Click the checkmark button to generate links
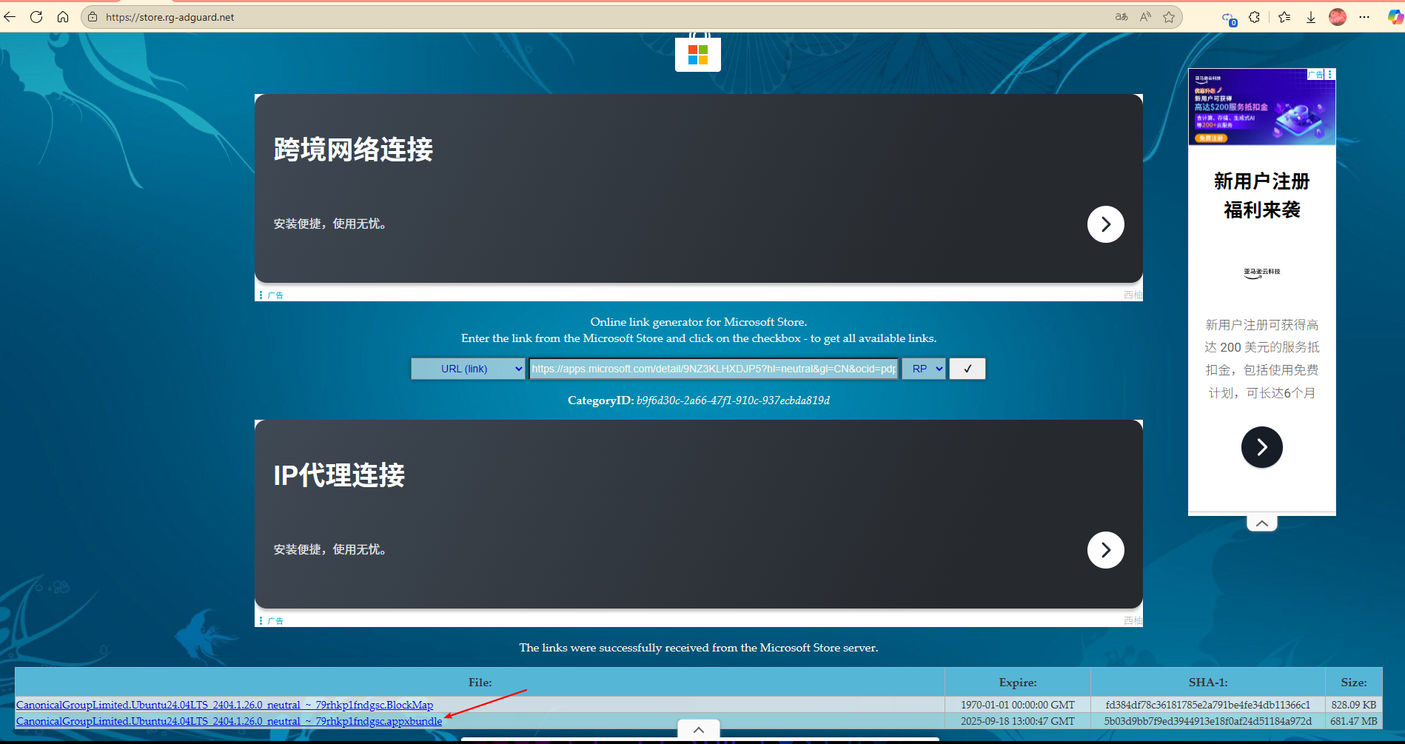 967,369
